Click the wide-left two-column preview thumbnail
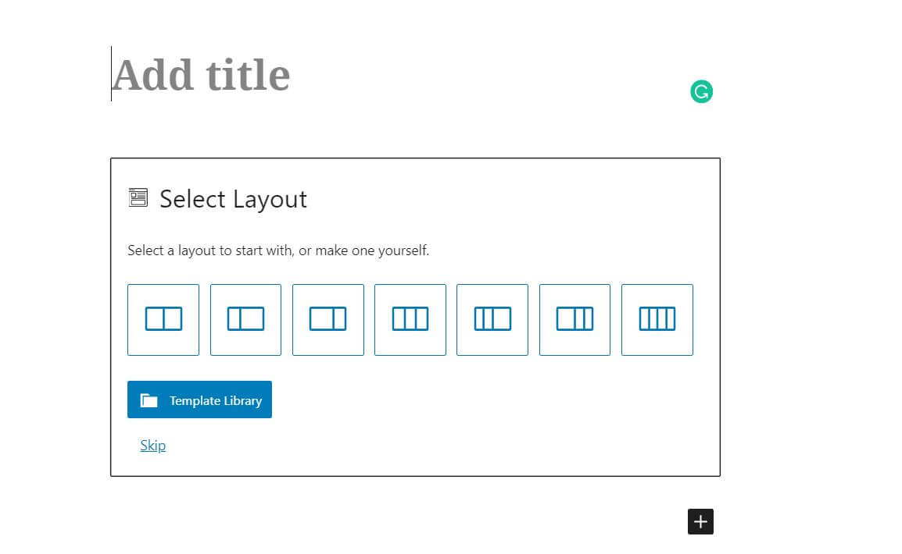The image size is (902, 554). click(x=328, y=319)
